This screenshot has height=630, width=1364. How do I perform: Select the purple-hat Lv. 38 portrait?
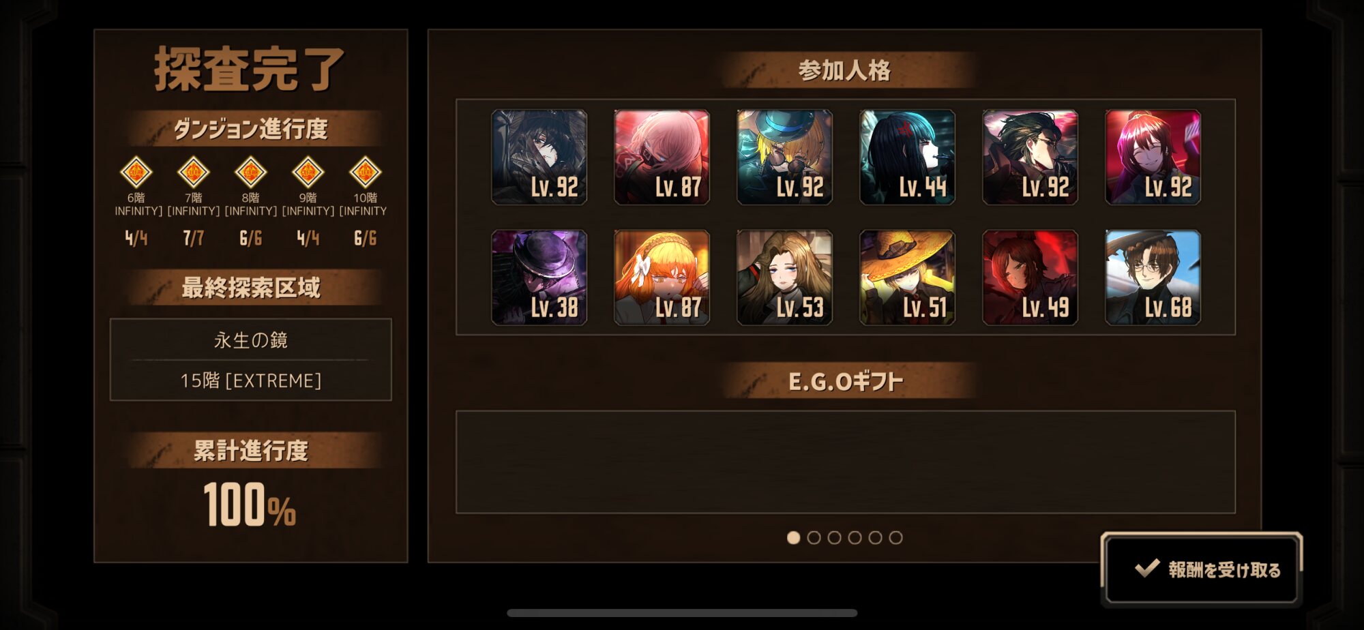(x=539, y=277)
